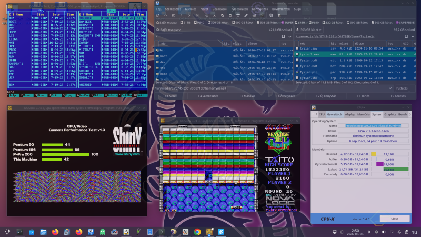Click the go to last item toolbar icon
421x237 pixels.
(197, 16)
